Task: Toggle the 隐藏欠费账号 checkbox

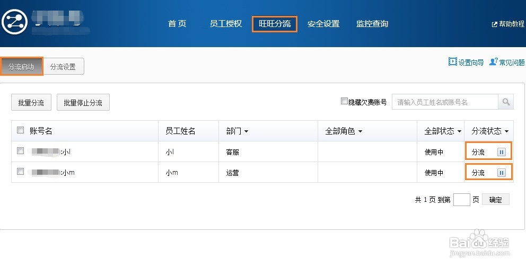Action: 344,101
